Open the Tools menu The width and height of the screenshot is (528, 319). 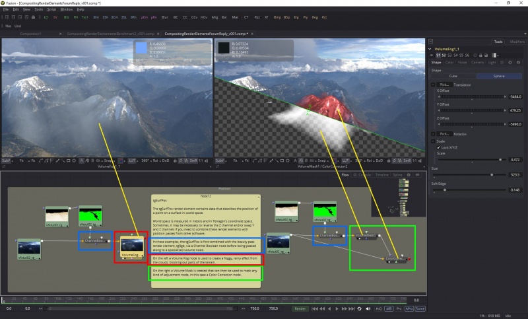[39, 9]
